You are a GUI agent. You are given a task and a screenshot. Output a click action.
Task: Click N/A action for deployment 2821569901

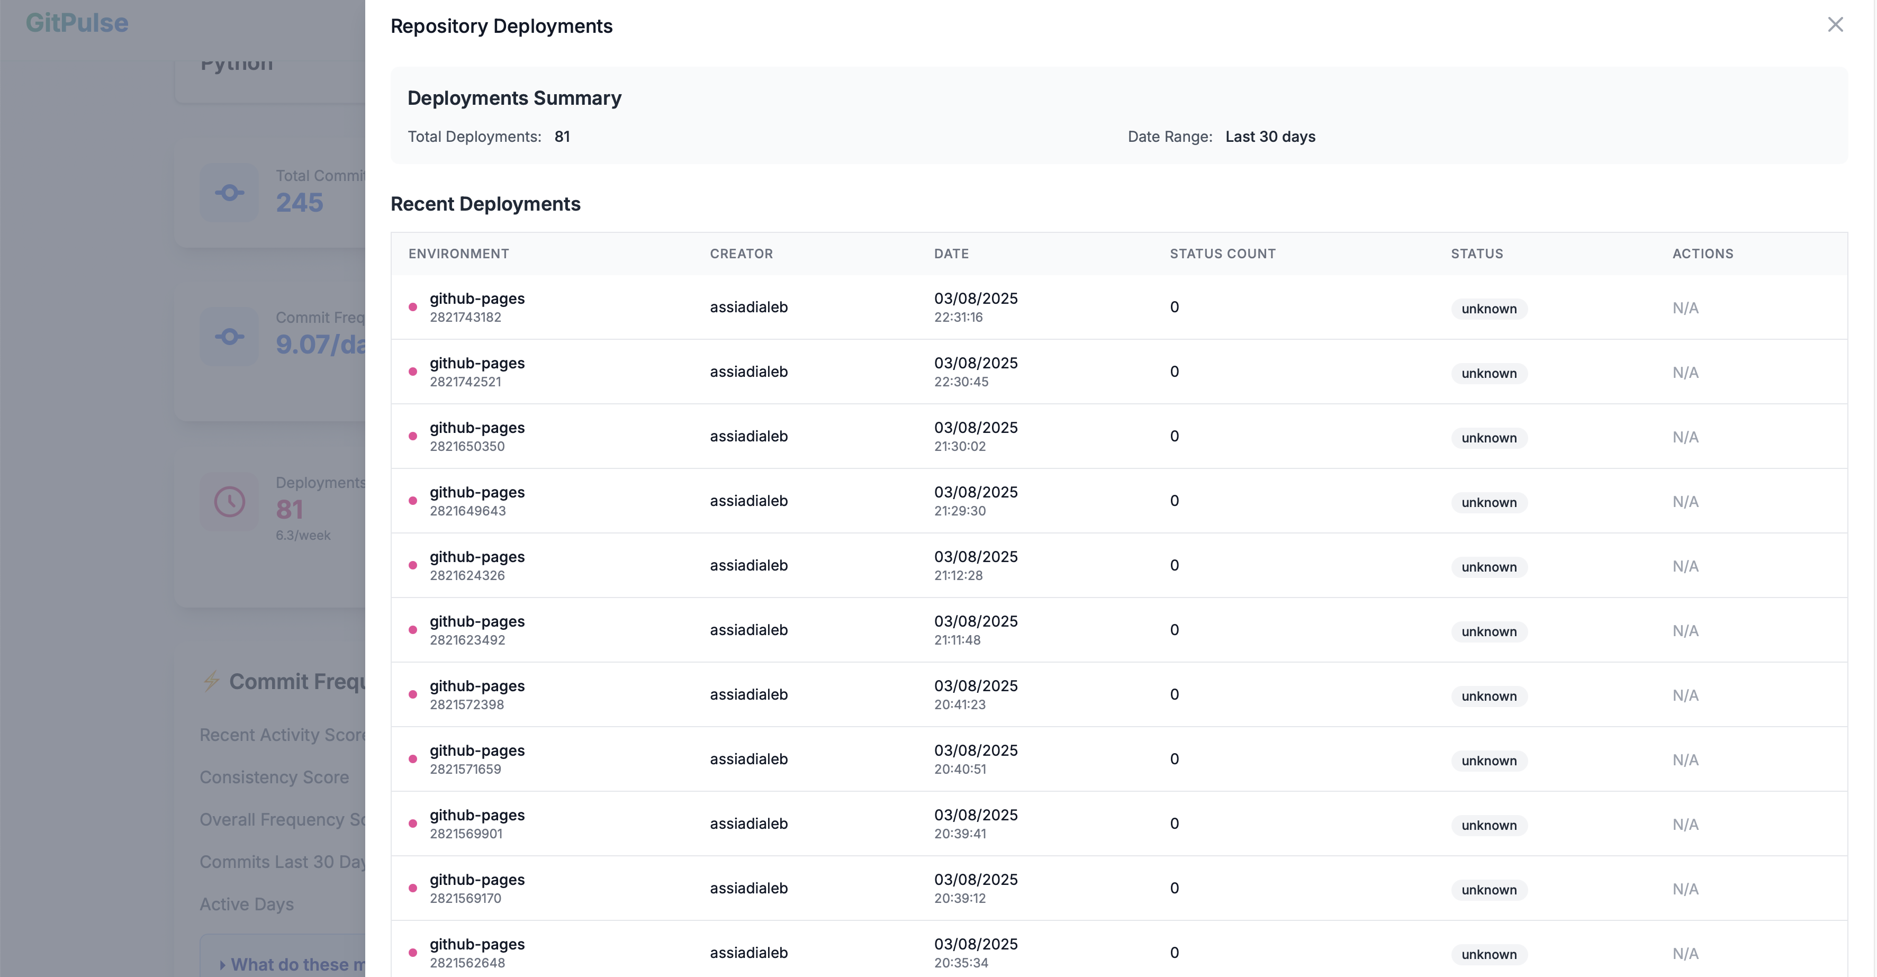[x=1685, y=825]
